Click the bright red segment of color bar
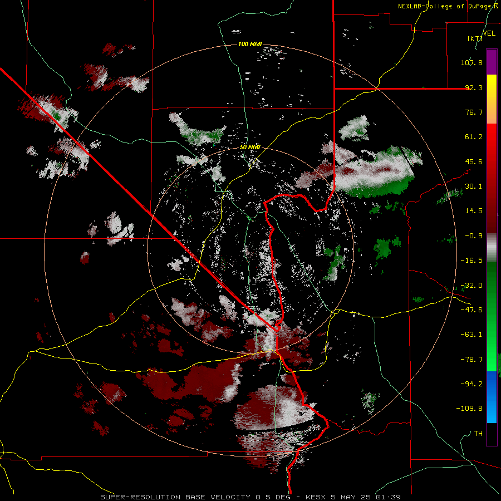The width and height of the screenshot is (501, 501). pos(492,136)
